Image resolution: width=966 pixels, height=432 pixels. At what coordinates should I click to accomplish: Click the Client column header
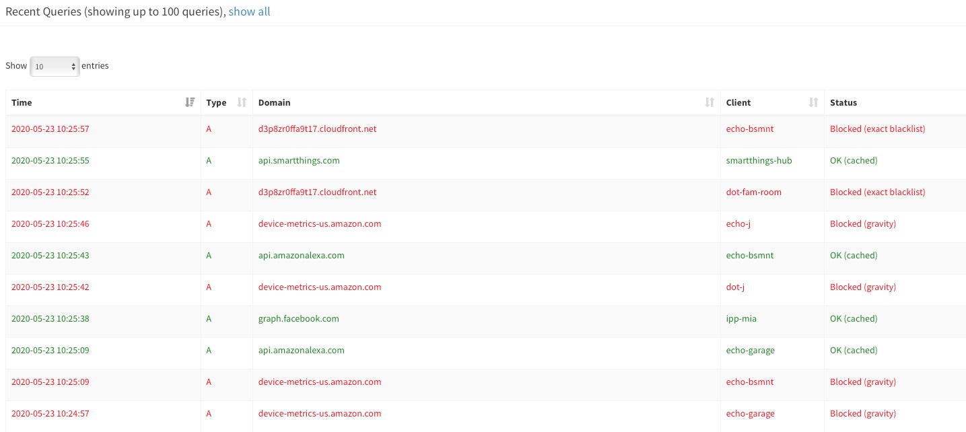click(772, 102)
